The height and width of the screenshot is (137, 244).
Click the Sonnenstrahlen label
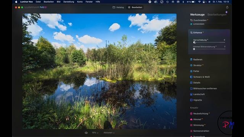click(201, 131)
